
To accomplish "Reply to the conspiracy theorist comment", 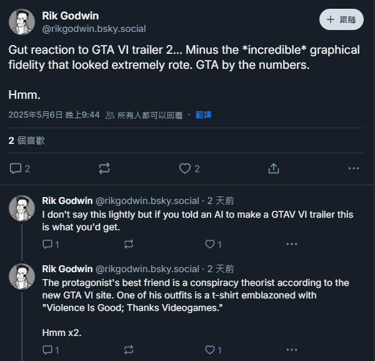I will click(47, 350).
